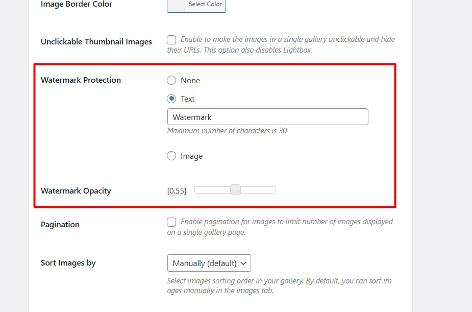Image resolution: width=472 pixels, height=312 pixels.
Task: Click the Select Color button
Action: 205,4
